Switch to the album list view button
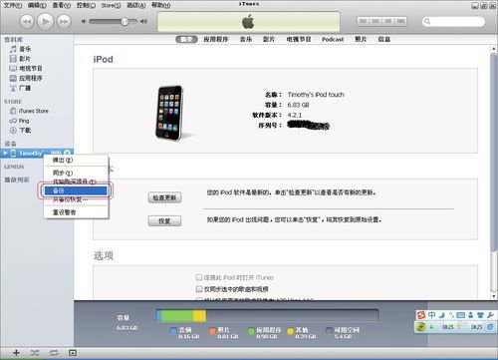 (x=375, y=21)
